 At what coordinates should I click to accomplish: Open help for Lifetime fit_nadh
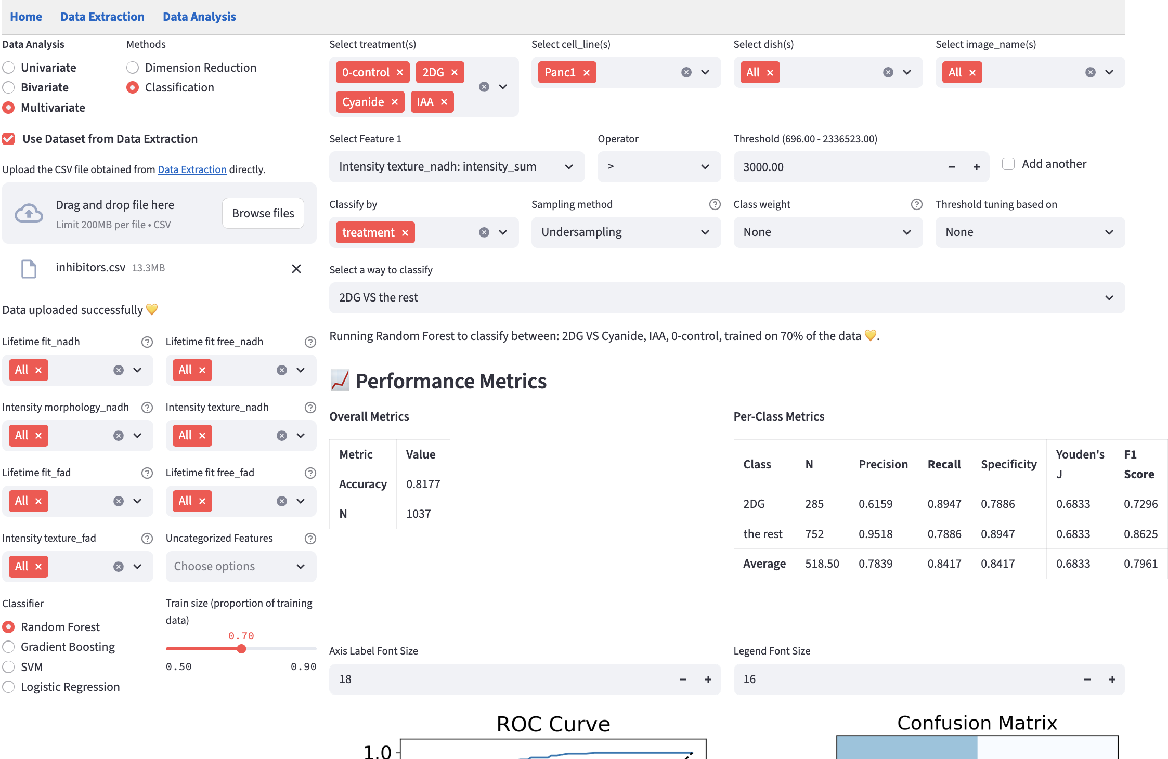pos(147,342)
